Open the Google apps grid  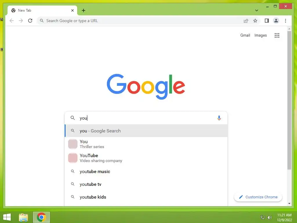click(277, 35)
